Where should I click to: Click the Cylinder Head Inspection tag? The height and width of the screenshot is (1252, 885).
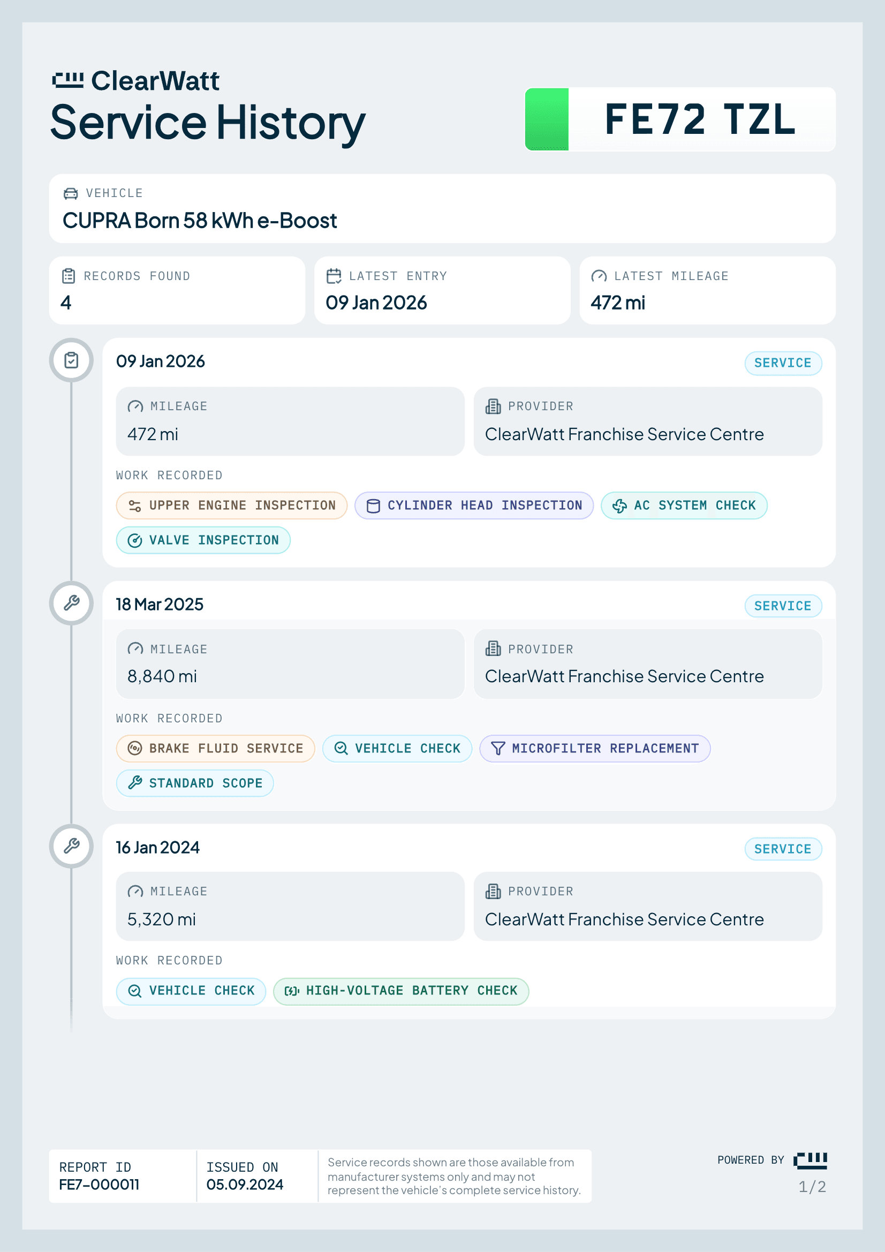click(x=474, y=506)
